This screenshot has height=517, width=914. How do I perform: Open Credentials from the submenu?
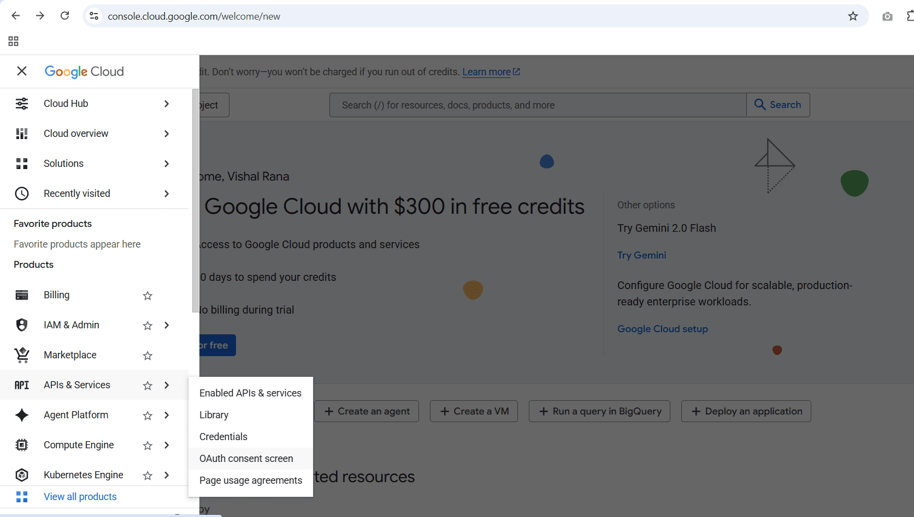click(251, 437)
